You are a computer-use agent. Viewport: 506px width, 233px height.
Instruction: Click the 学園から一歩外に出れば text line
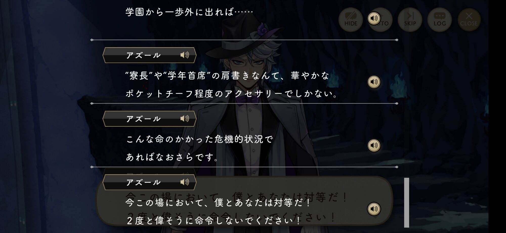pyautogui.click(x=189, y=12)
